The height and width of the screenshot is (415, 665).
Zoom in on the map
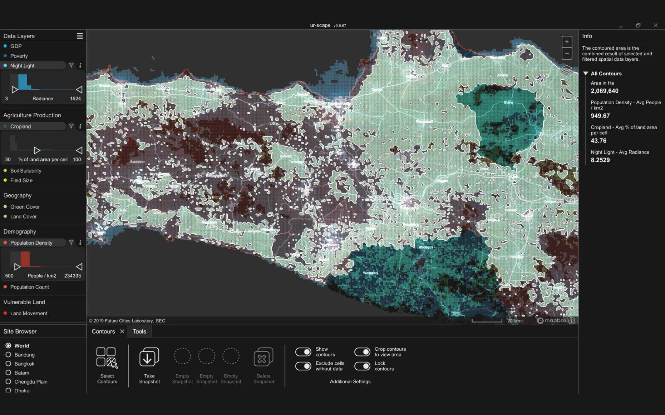(567, 42)
